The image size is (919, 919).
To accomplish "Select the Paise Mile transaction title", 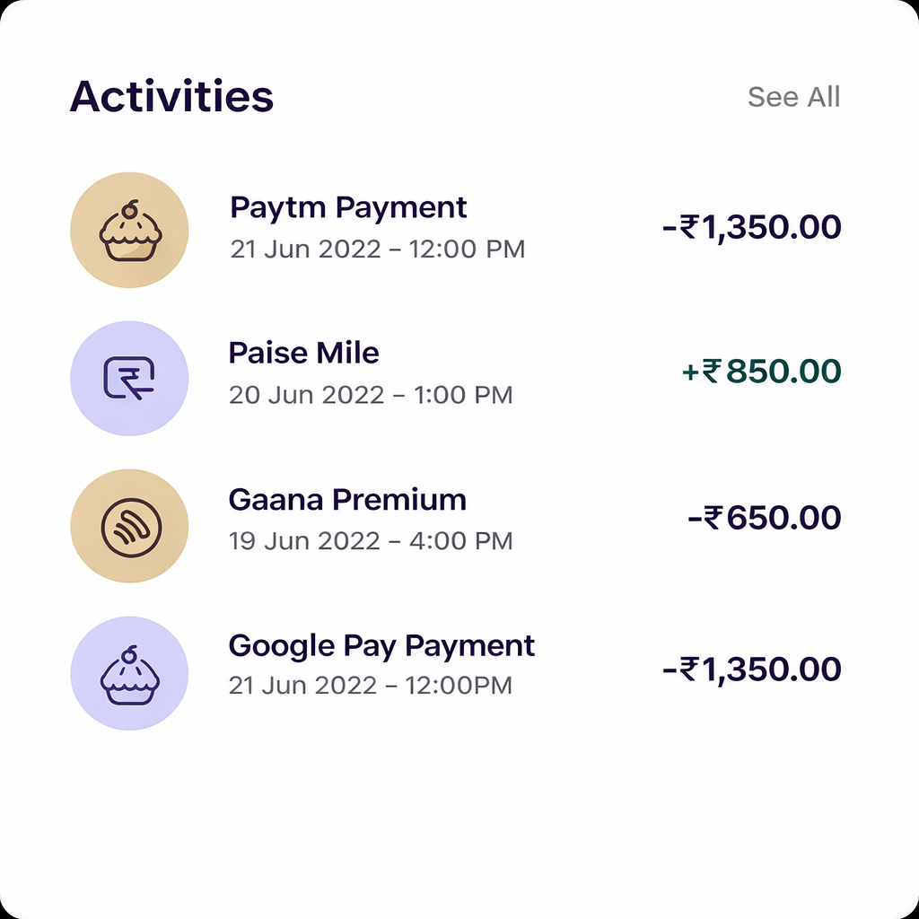I will pos(303,353).
